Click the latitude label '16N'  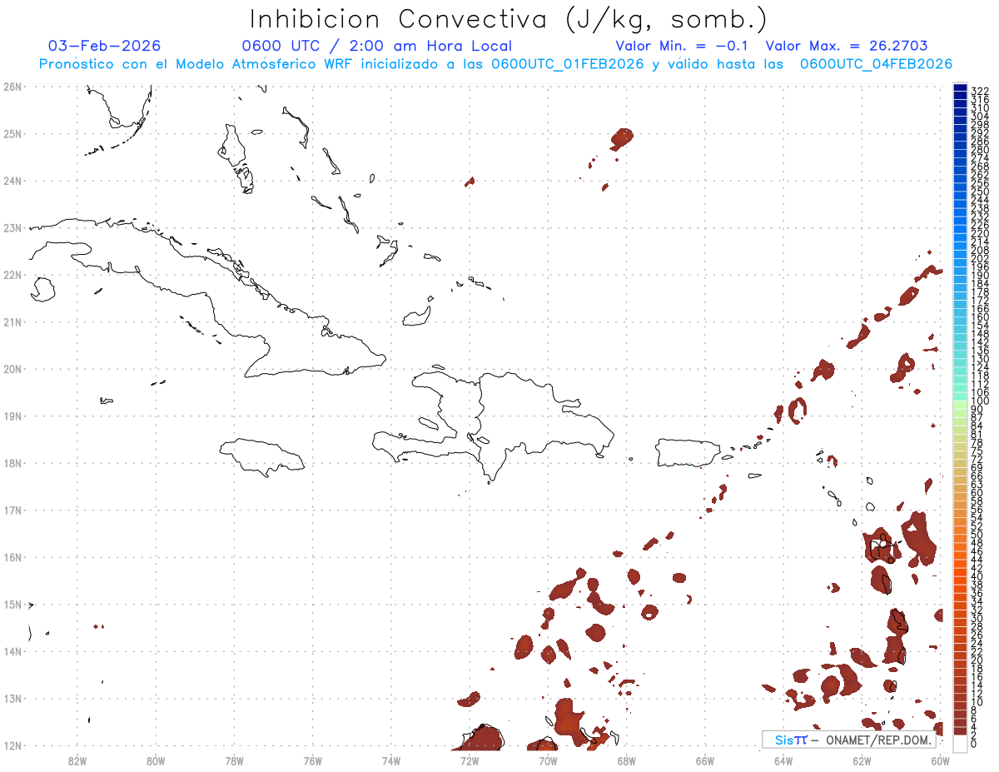point(12,557)
